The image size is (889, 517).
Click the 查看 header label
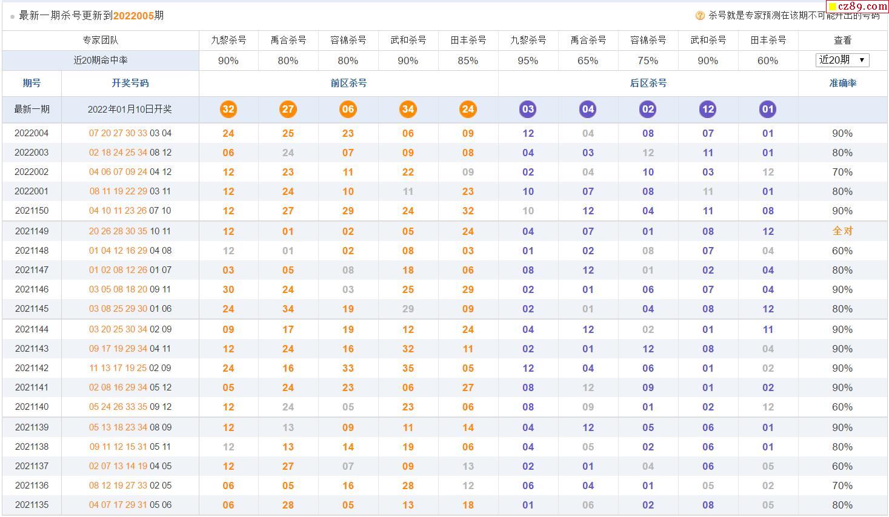click(843, 41)
